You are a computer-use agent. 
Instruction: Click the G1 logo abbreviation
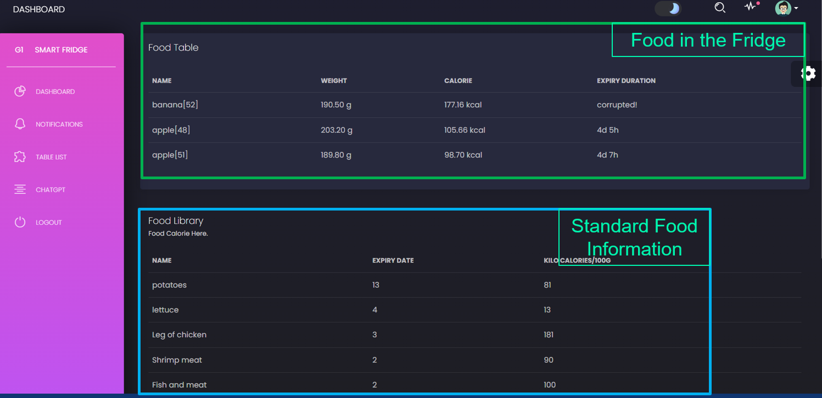tap(19, 50)
